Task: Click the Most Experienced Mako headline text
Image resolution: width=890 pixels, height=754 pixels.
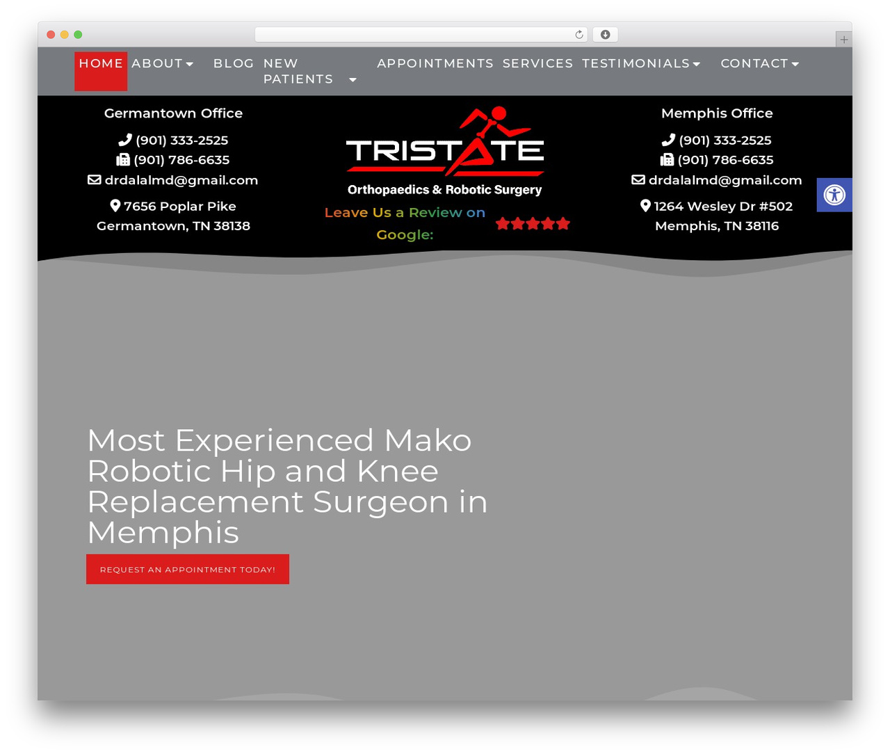Action: point(288,486)
